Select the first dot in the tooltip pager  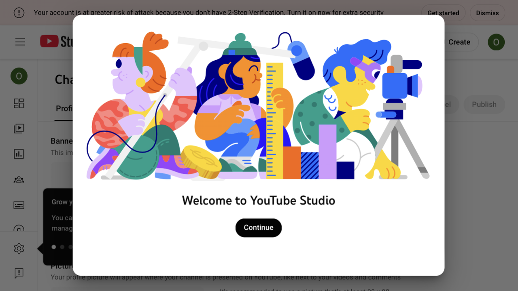coord(54,247)
